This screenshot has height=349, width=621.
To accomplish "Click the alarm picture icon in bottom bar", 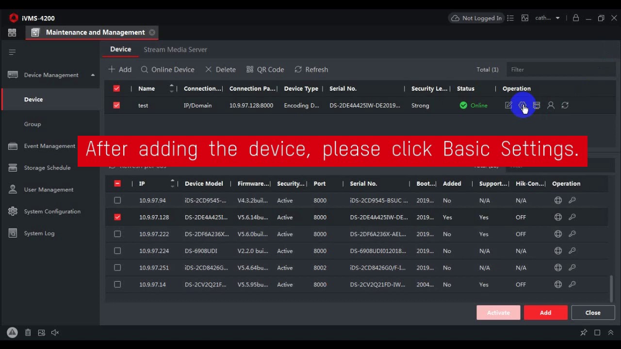I will click(42, 333).
